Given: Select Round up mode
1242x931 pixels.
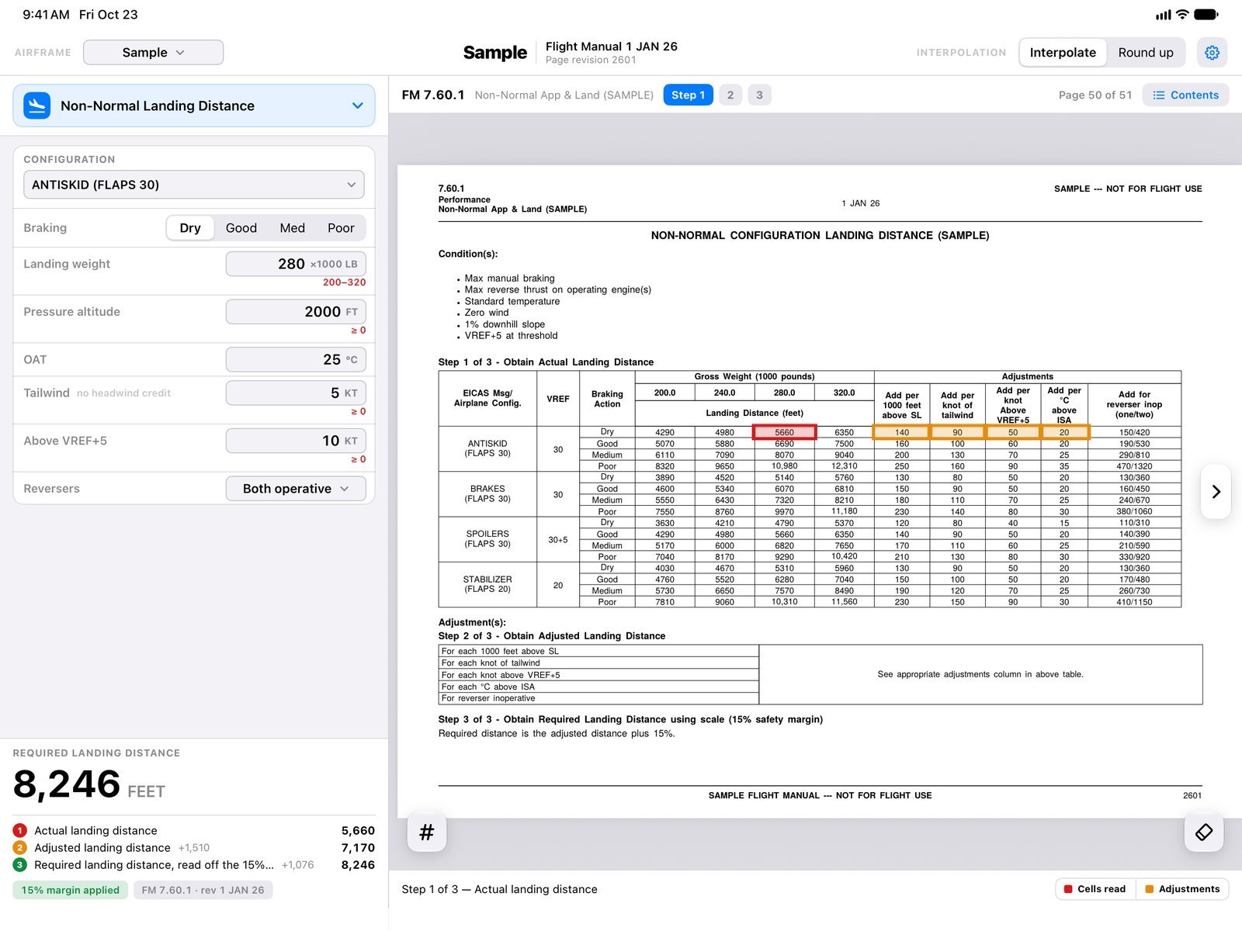Looking at the screenshot, I should pos(1146,52).
